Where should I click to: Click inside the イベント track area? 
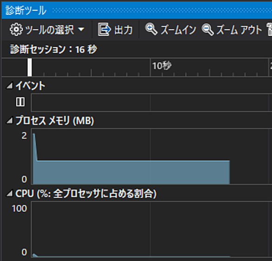(151, 102)
